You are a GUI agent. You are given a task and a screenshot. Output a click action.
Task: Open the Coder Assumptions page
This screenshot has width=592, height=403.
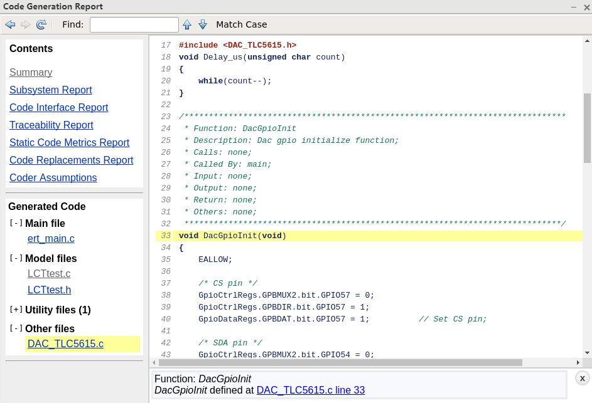pyautogui.click(x=53, y=177)
